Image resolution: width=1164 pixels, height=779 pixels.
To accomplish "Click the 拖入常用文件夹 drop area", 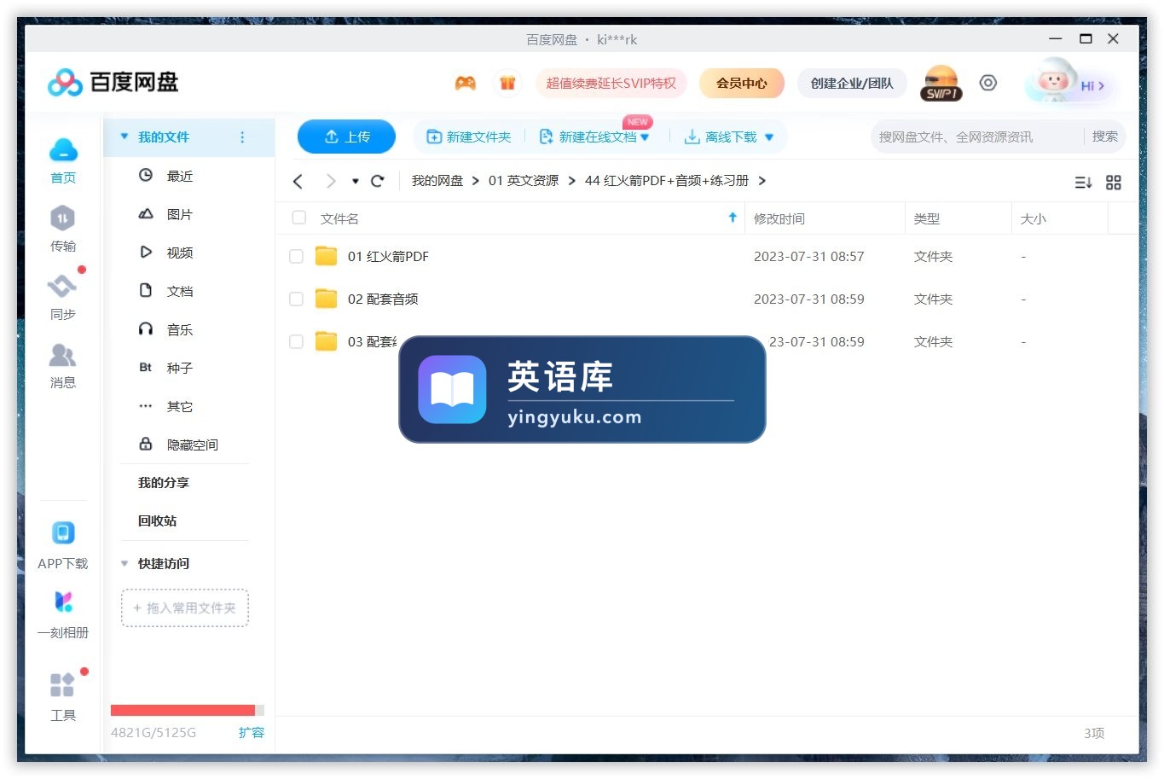I will (185, 608).
